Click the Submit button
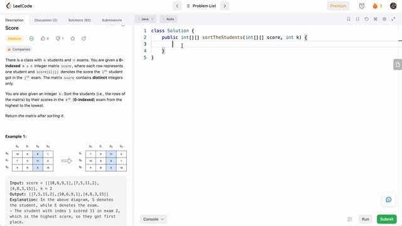This screenshot has height=226, width=402. pyautogui.click(x=387, y=219)
